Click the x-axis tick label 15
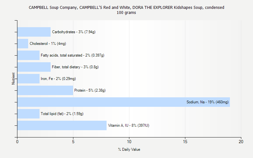 point(185,142)
